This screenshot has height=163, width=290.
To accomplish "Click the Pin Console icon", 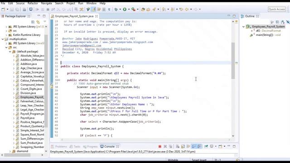I will point(206,146).
